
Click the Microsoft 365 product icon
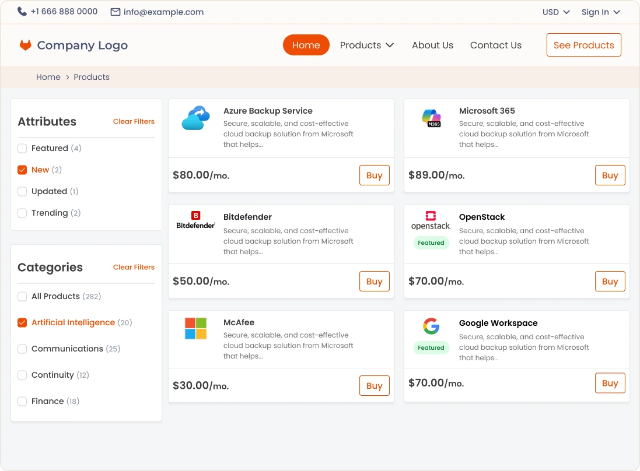pyautogui.click(x=431, y=118)
